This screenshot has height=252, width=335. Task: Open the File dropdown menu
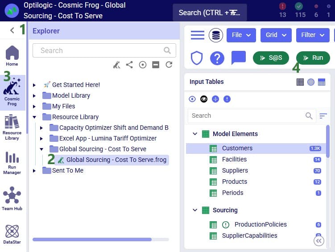coord(241,35)
